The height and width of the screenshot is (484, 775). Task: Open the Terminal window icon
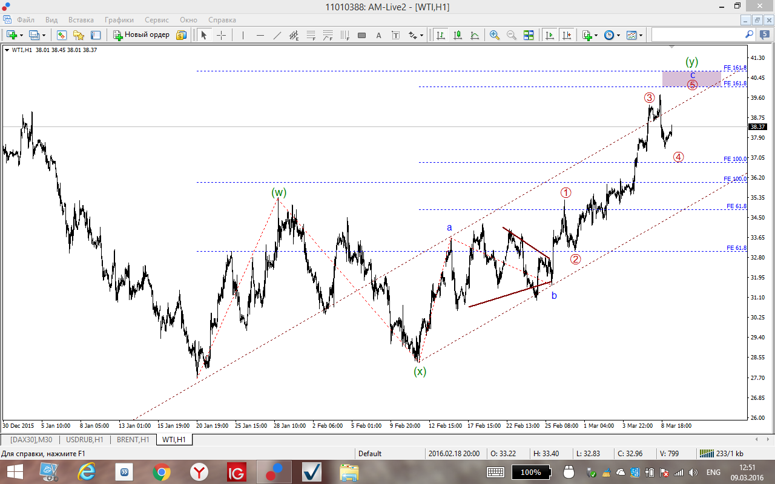(x=96, y=35)
